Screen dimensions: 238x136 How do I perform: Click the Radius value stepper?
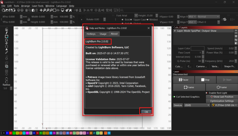[x=11, y=88]
